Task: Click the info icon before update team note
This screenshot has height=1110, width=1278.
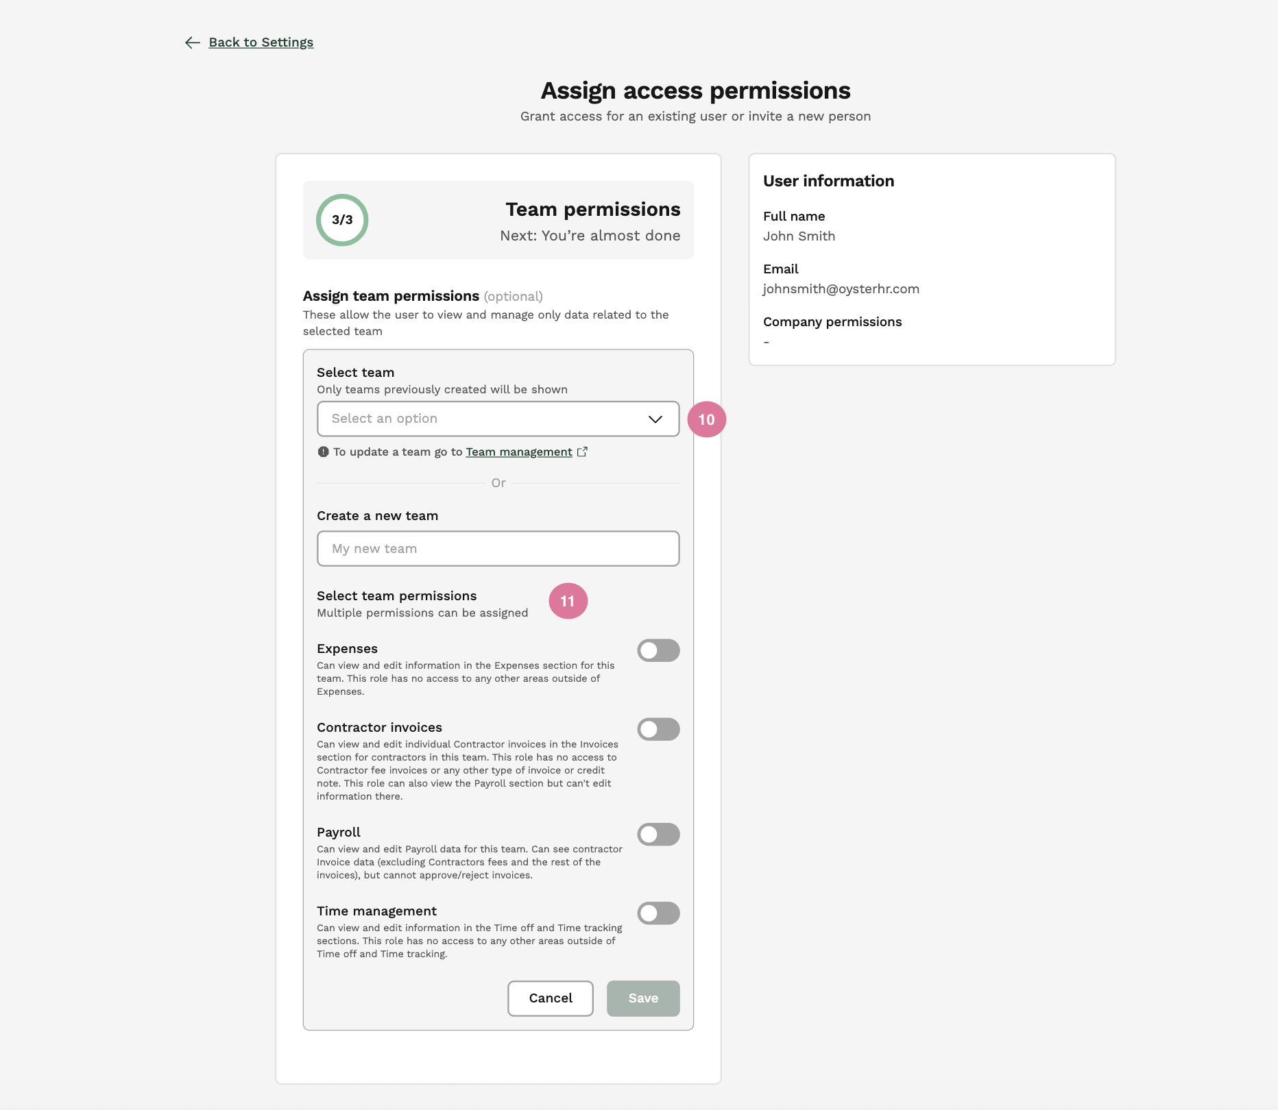Action: pos(323,452)
